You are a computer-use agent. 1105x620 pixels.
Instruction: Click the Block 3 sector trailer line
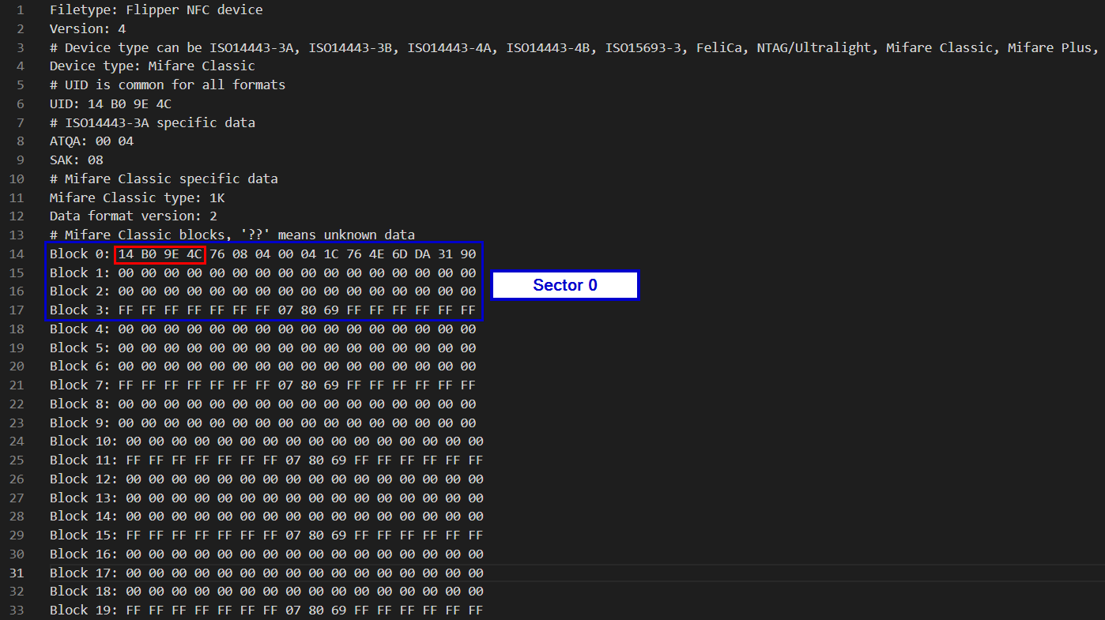(262, 310)
